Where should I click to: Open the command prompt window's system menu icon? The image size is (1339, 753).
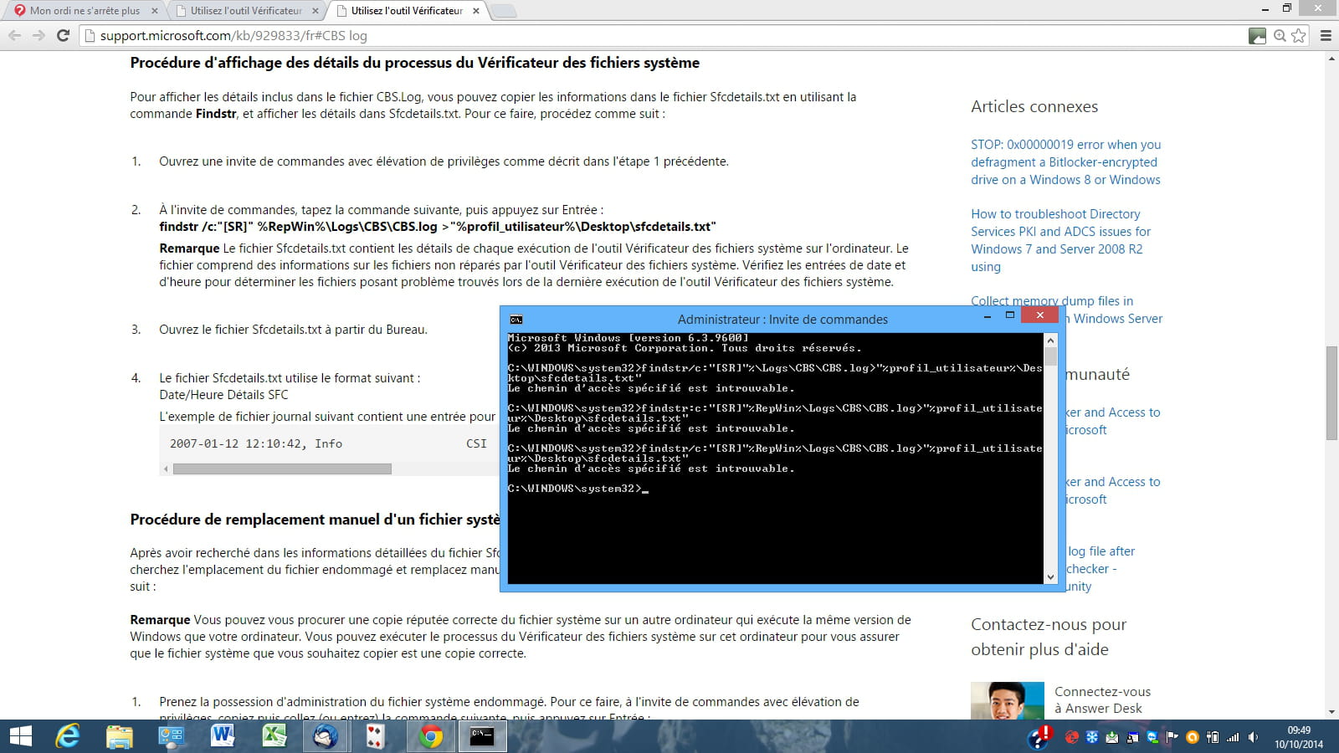tap(516, 319)
